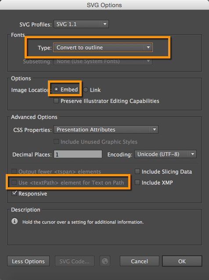Click the globe browser preview icon
209x280 pixels.
coord(105,261)
